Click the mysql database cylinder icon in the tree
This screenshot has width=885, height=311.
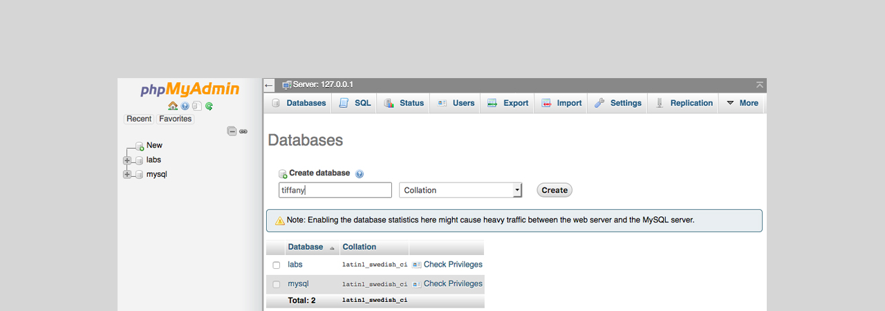point(139,175)
